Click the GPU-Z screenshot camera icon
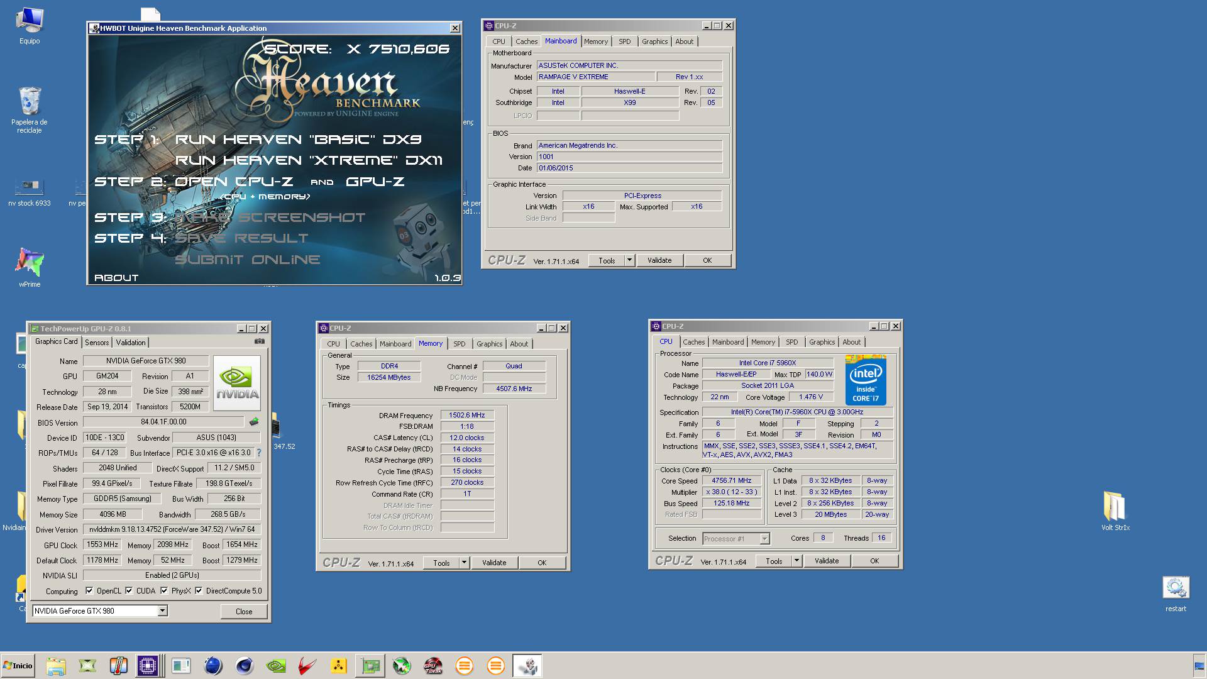 259,341
